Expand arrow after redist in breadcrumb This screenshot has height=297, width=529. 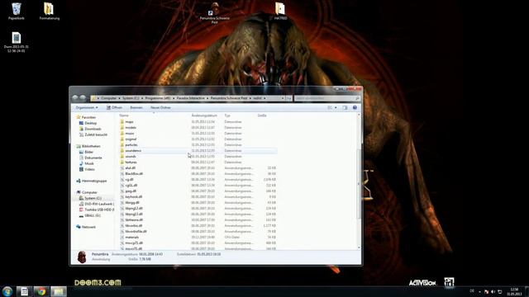(x=264, y=98)
